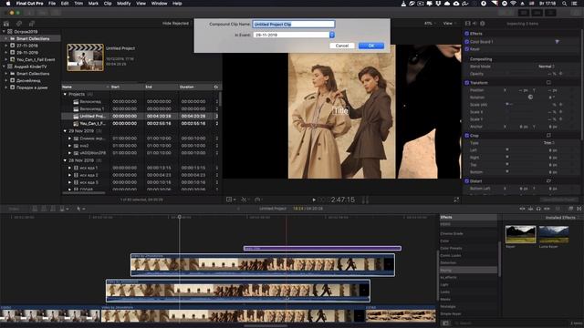584x328 pixels.
Task: Show the Audio inspector speaker icon
Action: [474, 24]
